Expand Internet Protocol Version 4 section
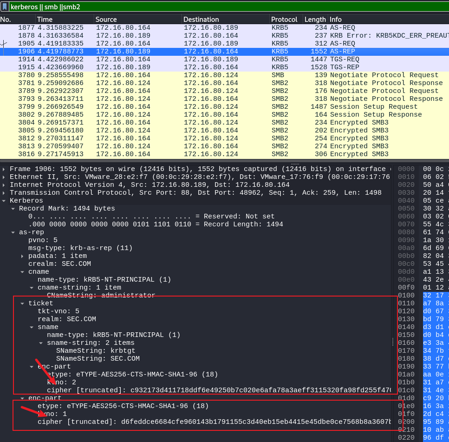 pyautogui.click(x=4, y=185)
